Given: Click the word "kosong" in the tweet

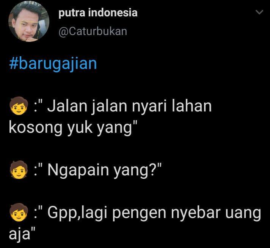Looking at the screenshot, I should coord(36,128).
